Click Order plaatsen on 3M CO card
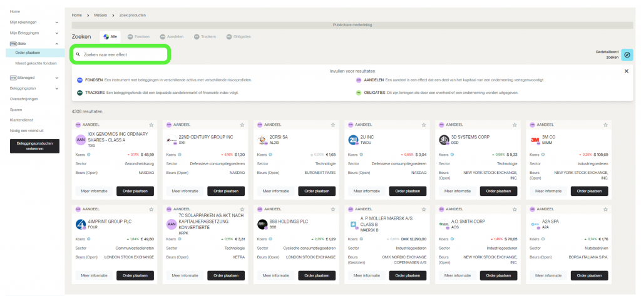The height and width of the screenshot is (296, 641). point(589,191)
